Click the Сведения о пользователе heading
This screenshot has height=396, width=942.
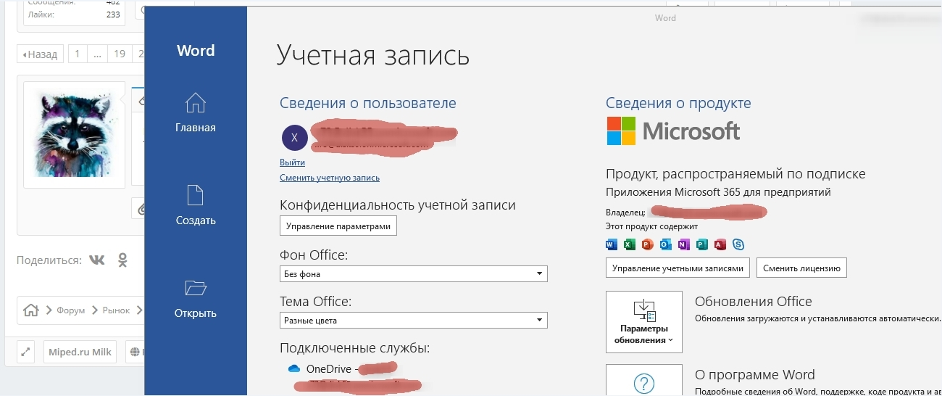coord(368,104)
